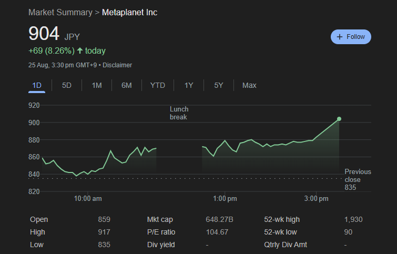The height and width of the screenshot is (254, 397).
Task: Select the 1D time range tab
Action: [37, 85]
